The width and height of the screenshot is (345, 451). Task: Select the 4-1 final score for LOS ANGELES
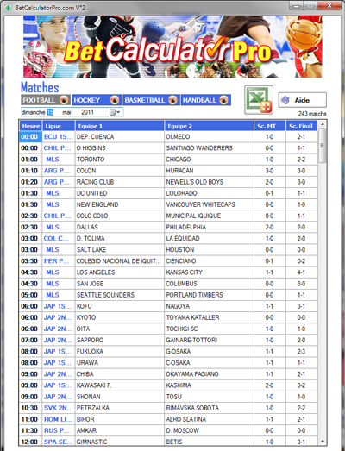point(301,272)
